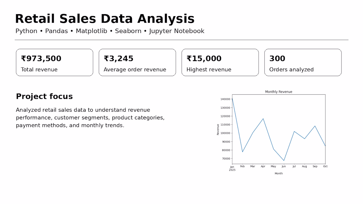Select the "Apr" x-axis tick label
The height and width of the screenshot is (204, 363).
[263, 166]
